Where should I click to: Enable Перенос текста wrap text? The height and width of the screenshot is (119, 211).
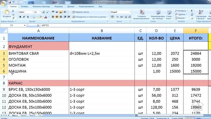click(x=80, y=12)
